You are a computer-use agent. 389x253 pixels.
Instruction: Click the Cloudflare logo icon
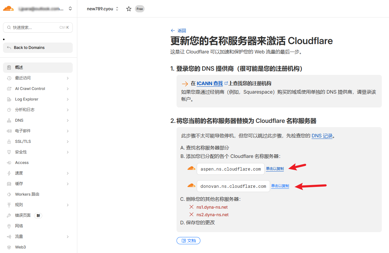[x=8, y=8]
